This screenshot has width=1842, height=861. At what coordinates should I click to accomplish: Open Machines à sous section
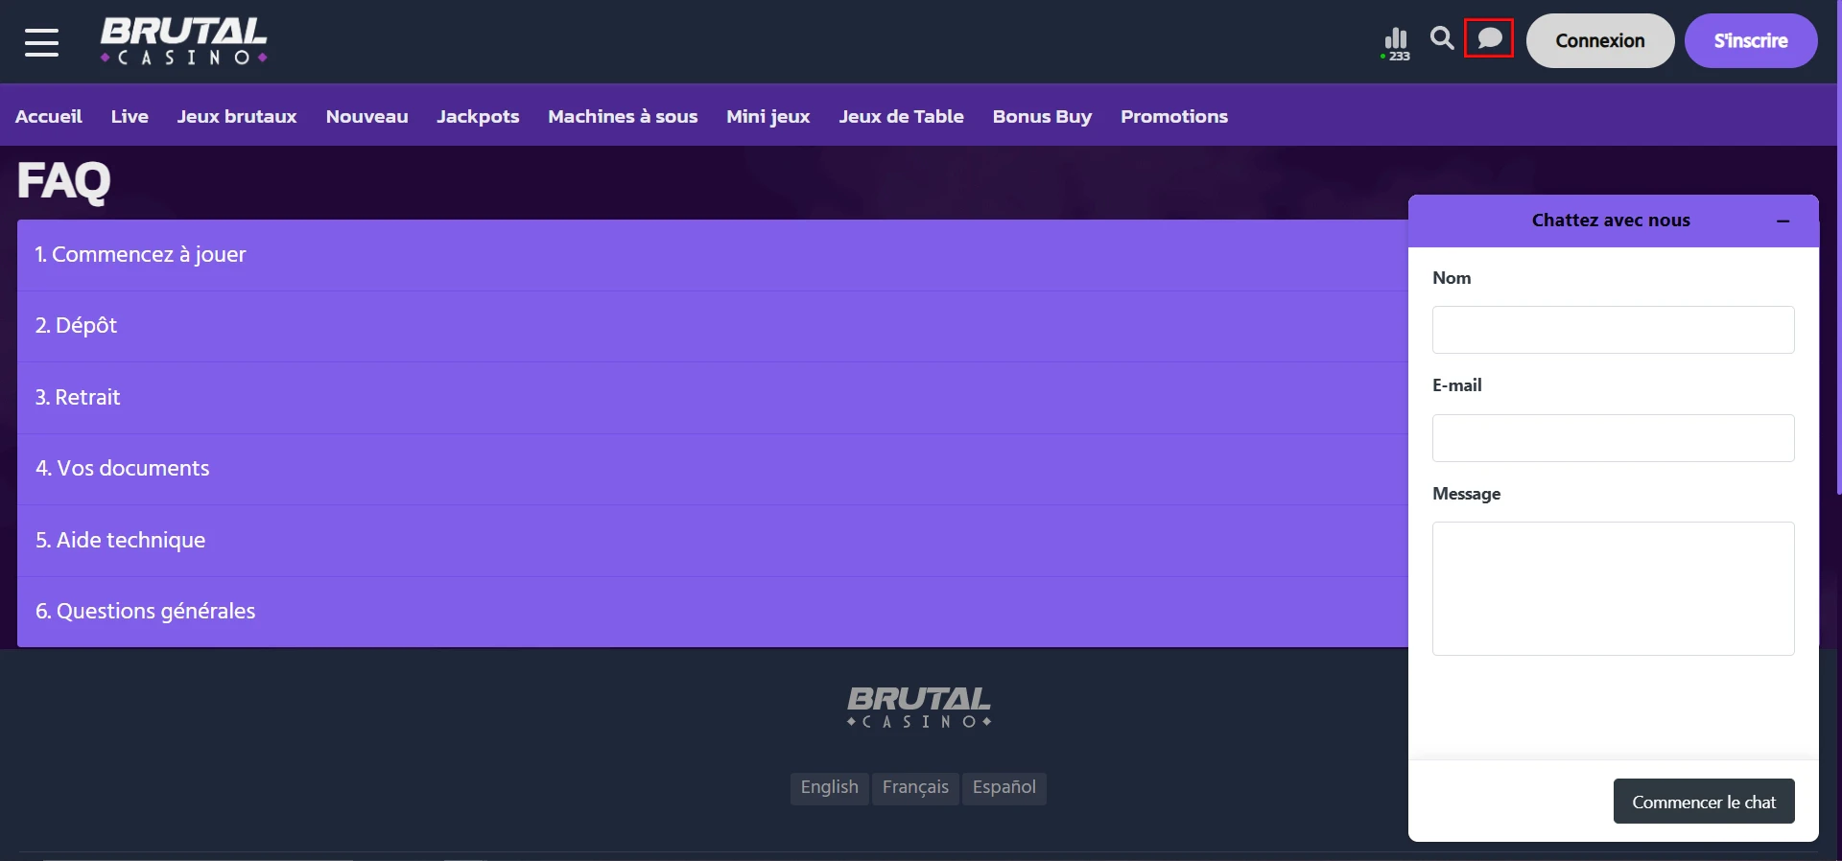(623, 116)
